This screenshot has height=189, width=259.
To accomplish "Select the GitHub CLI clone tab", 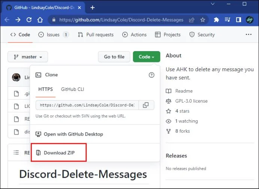I will pos(72,89).
